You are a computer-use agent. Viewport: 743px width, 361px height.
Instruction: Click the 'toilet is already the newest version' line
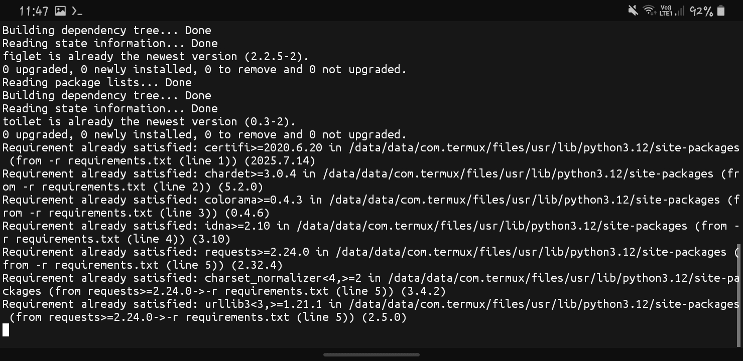point(149,121)
